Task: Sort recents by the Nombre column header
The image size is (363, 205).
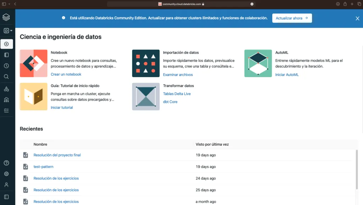Action: pyautogui.click(x=40, y=144)
